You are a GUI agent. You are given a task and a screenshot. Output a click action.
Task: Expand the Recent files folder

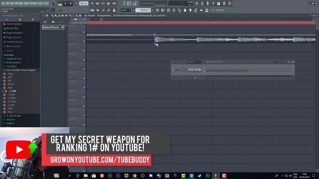tap(10, 28)
